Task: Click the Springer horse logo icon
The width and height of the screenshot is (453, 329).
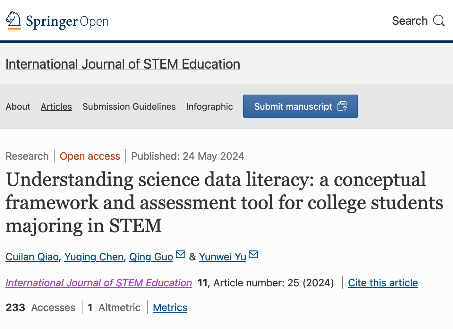Action: 13,20
